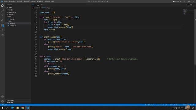This screenshot has width=196, height=110.
Task: Change the UTF-8 encoding status item
Action: click(167, 105)
